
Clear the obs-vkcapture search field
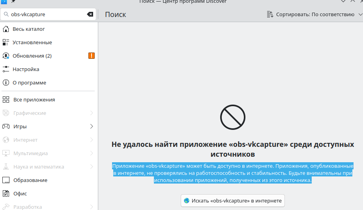point(90,14)
